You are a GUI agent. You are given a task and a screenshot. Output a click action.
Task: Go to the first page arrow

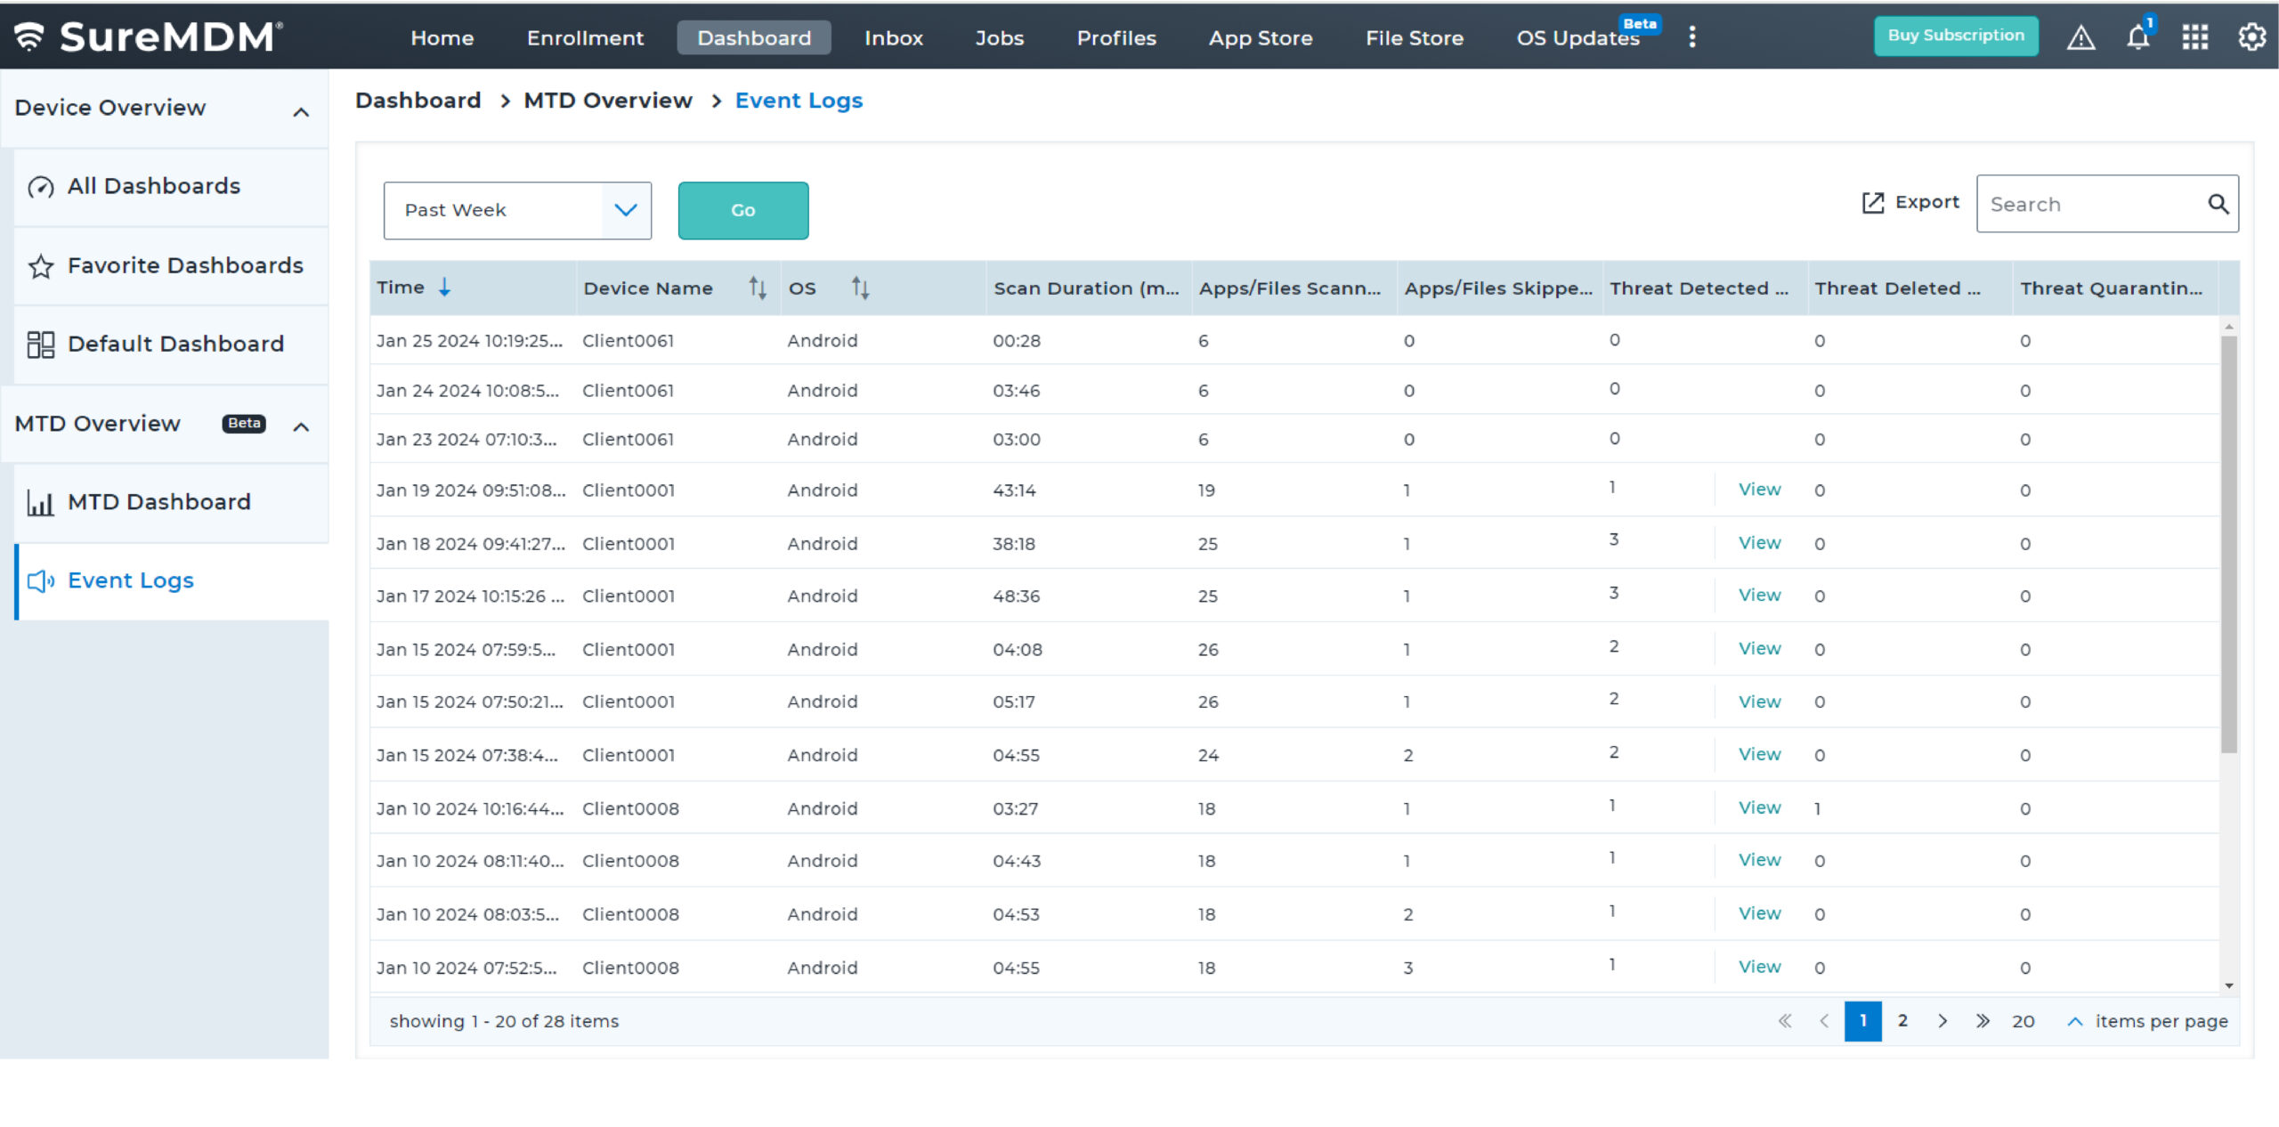pyautogui.click(x=1785, y=1021)
